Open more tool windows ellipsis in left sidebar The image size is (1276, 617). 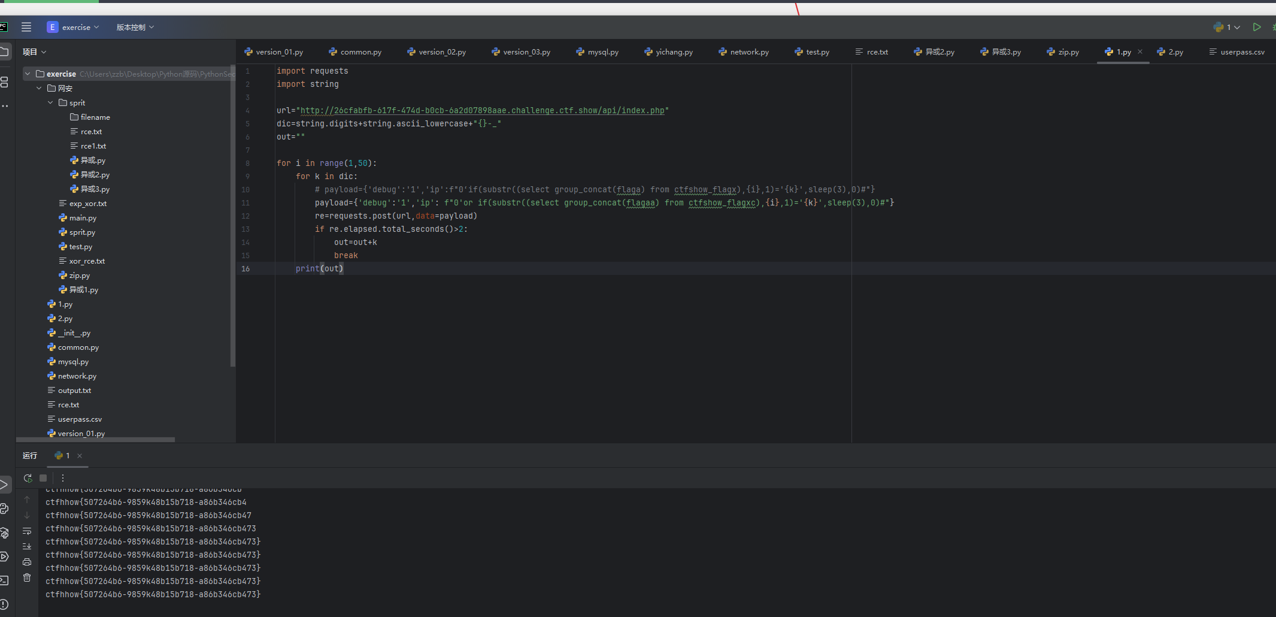[4, 106]
